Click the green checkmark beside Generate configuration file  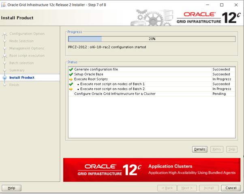pyautogui.click(x=71, y=70)
